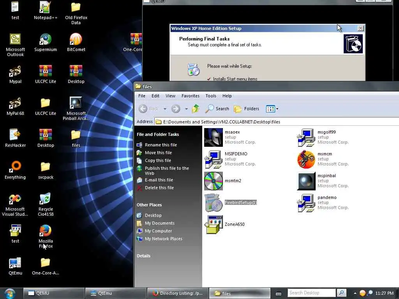This screenshot has height=299, width=399.
Task: Open the Edit menu
Action: (155, 96)
